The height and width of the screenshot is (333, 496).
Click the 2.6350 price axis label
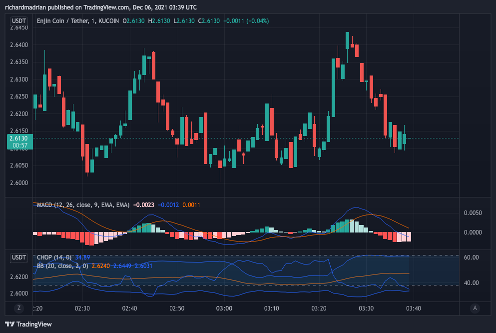click(19, 62)
